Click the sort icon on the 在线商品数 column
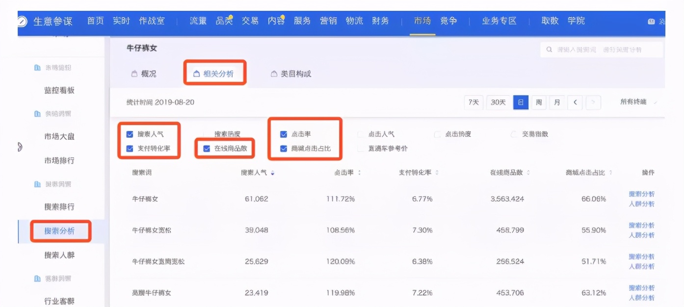The width and height of the screenshot is (684, 307). [529, 173]
